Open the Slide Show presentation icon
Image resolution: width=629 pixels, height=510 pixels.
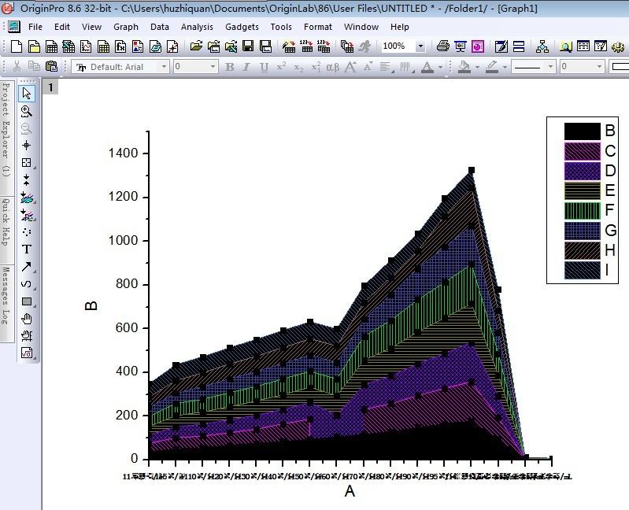460,46
